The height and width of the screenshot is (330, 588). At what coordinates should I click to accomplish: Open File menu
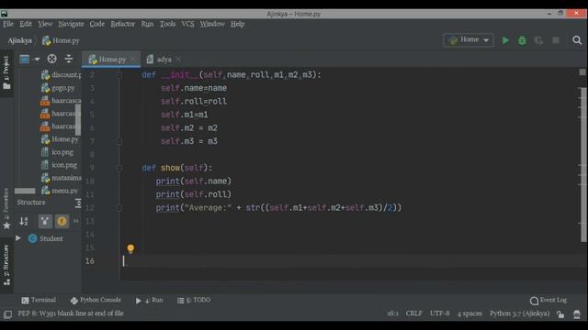click(8, 24)
